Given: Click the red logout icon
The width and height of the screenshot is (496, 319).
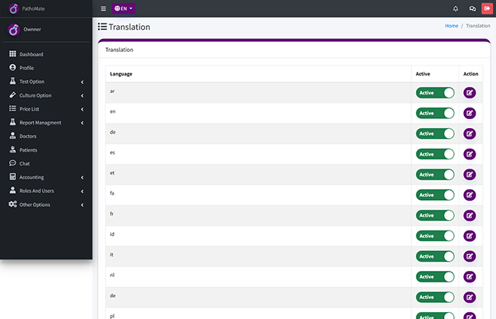Looking at the screenshot, I should point(487,8).
